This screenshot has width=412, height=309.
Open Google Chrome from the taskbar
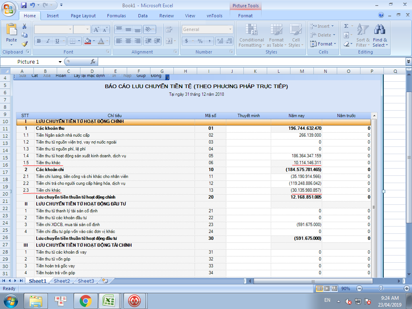(x=85, y=300)
